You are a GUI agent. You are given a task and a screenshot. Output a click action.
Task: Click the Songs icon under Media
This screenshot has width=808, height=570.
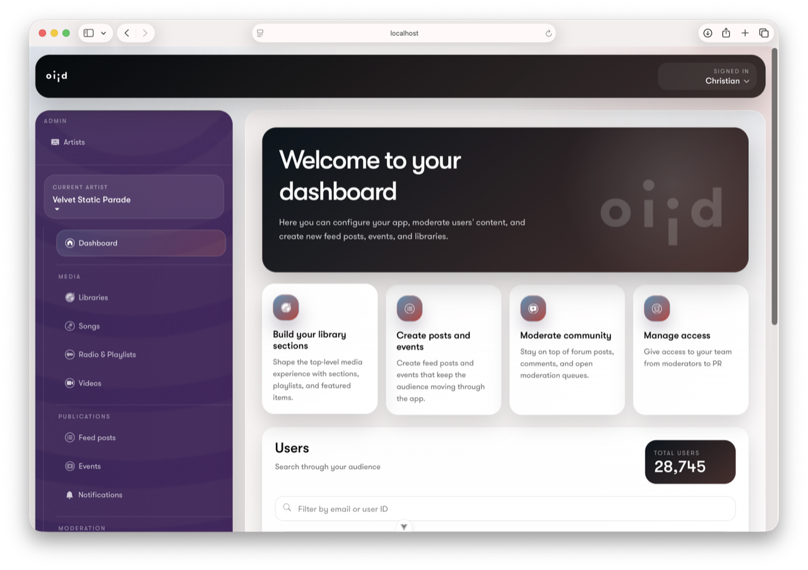pos(69,326)
